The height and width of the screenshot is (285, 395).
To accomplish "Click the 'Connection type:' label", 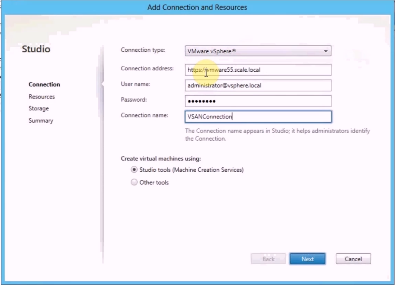I will pyautogui.click(x=143, y=50).
